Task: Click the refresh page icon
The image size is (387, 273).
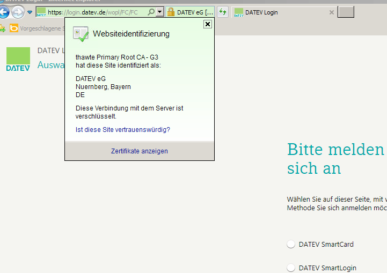Action: point(223,12)
